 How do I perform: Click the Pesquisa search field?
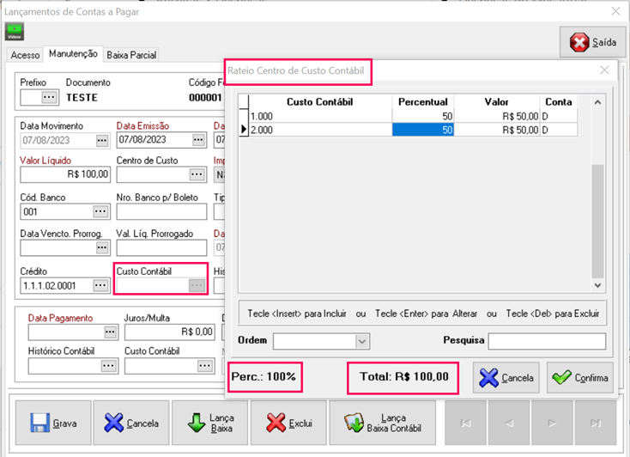(x=547, y=341)
